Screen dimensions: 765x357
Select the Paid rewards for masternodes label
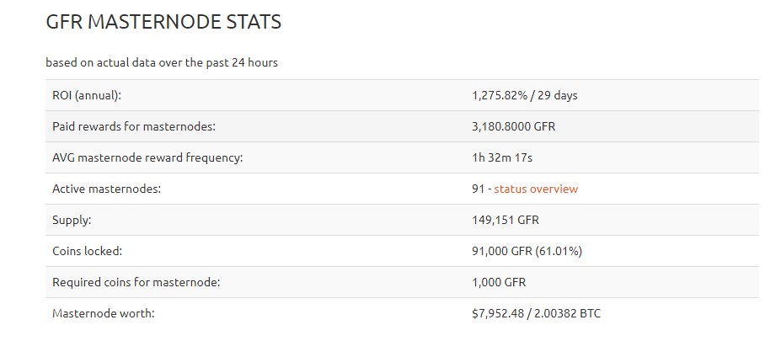134,126
